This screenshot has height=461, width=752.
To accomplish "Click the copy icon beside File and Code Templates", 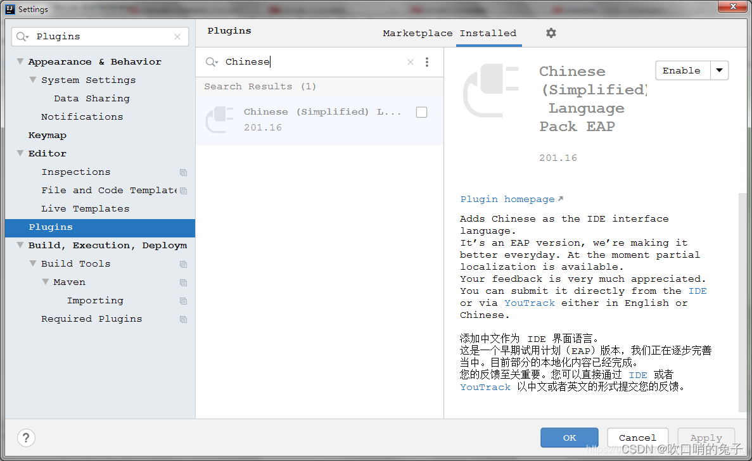I will coord(183,191).
